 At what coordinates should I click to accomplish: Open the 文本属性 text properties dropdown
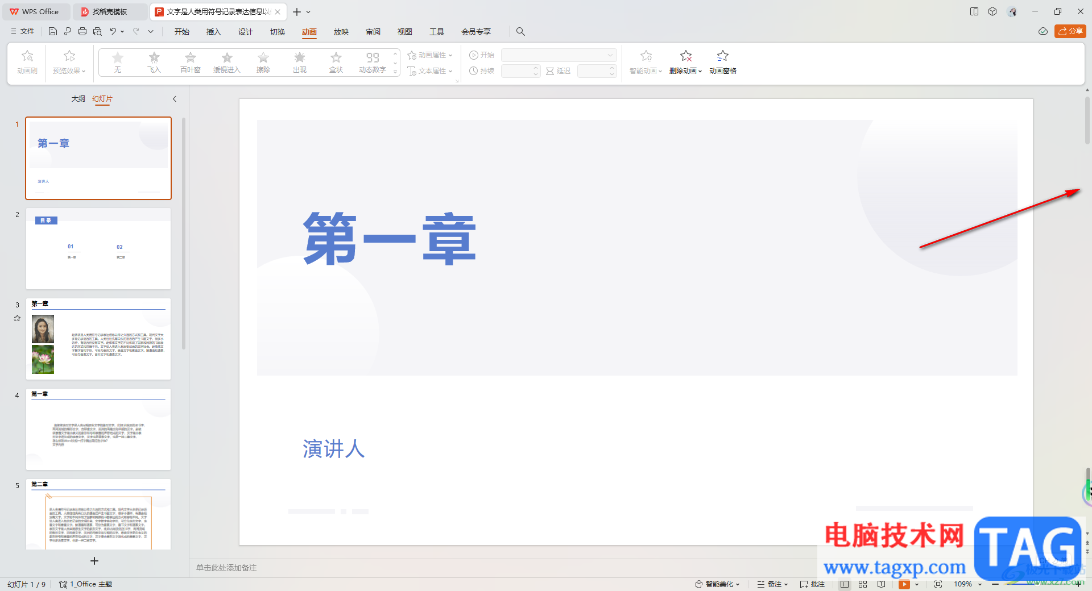[x=430, y=71]
